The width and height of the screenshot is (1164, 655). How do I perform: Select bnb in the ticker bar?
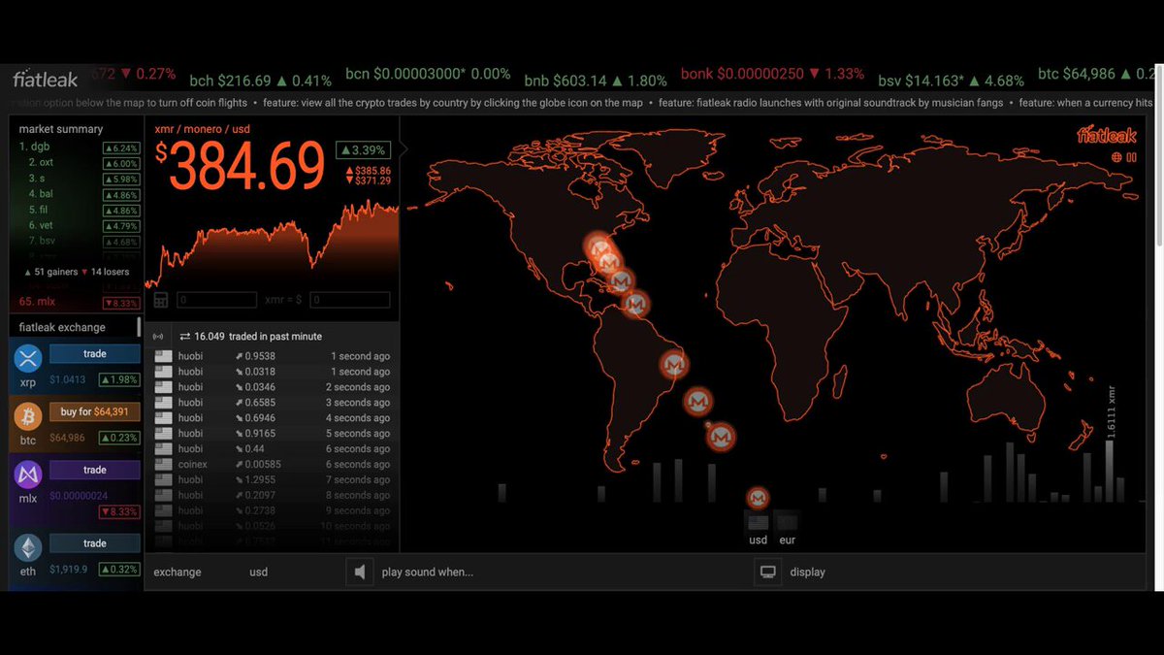[x=596, y=81]
